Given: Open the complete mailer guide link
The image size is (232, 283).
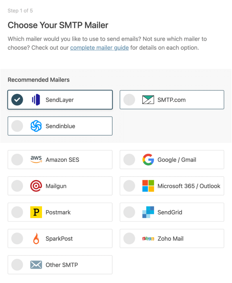Looking at the screenshot, I should pyautogui.click(x=99, y=48).
